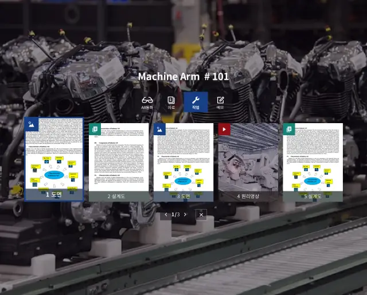The width and height of the screenshot is (367, 295).
Task: Go to next page with right chevron
Action: tap(185, 215)
